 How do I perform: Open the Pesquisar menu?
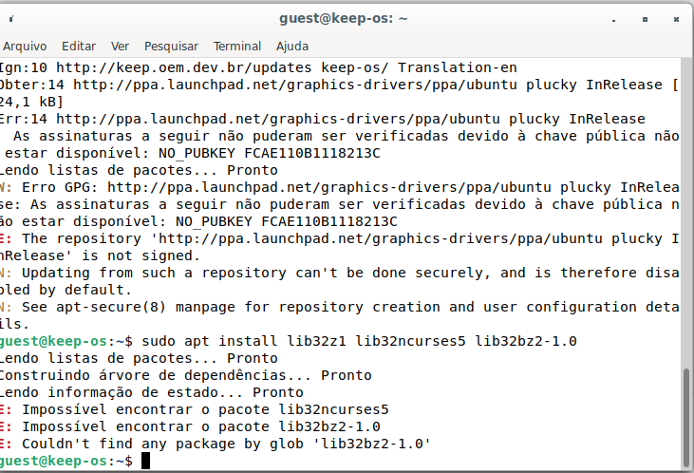click(x=171, y=46)
